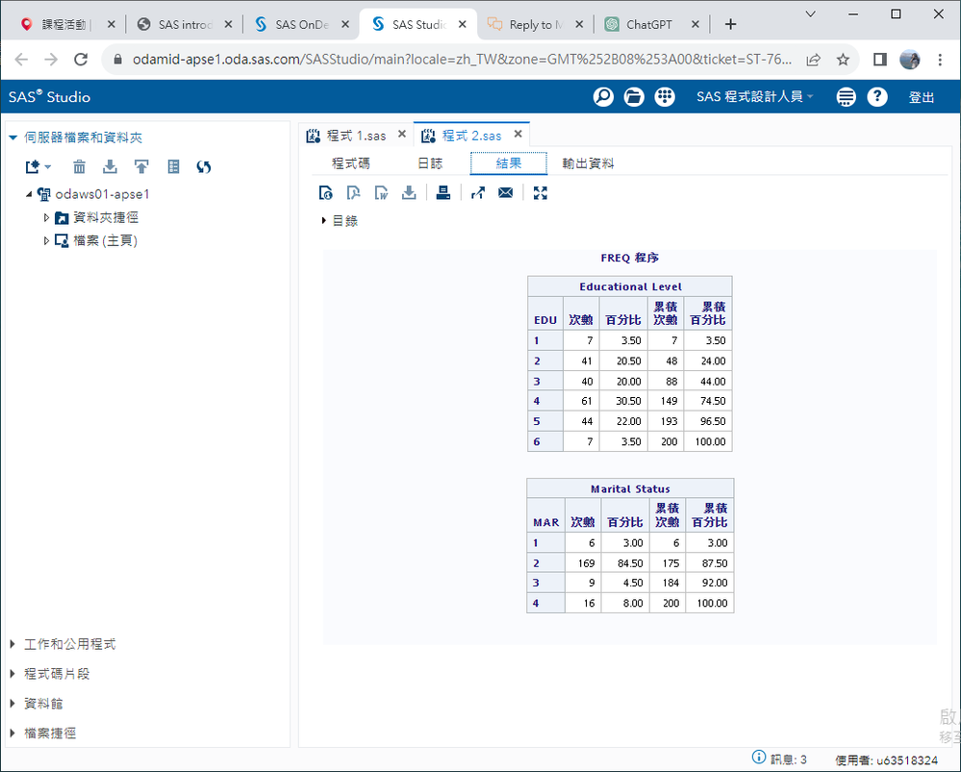
Task: Switch to ChatGPT browser tab
Action: click(x=651, y=24)
